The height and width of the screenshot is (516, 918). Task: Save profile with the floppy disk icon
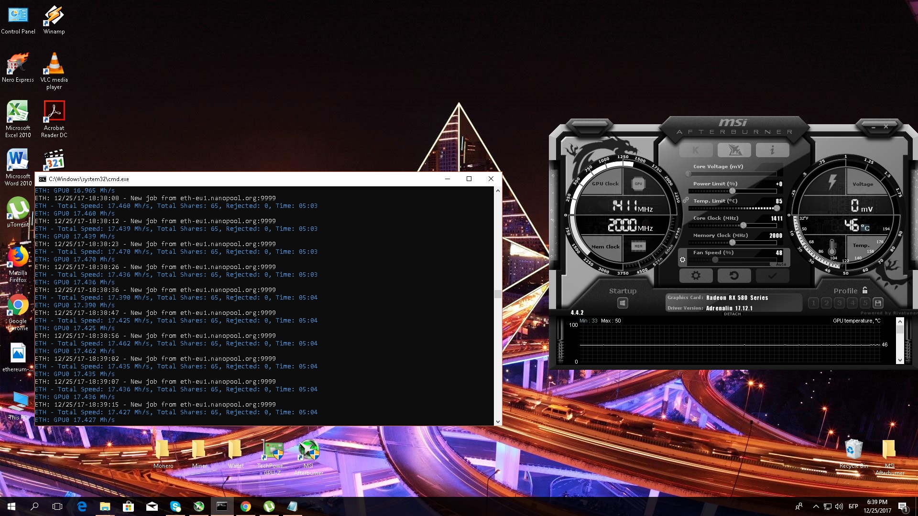tap(878, 303)
